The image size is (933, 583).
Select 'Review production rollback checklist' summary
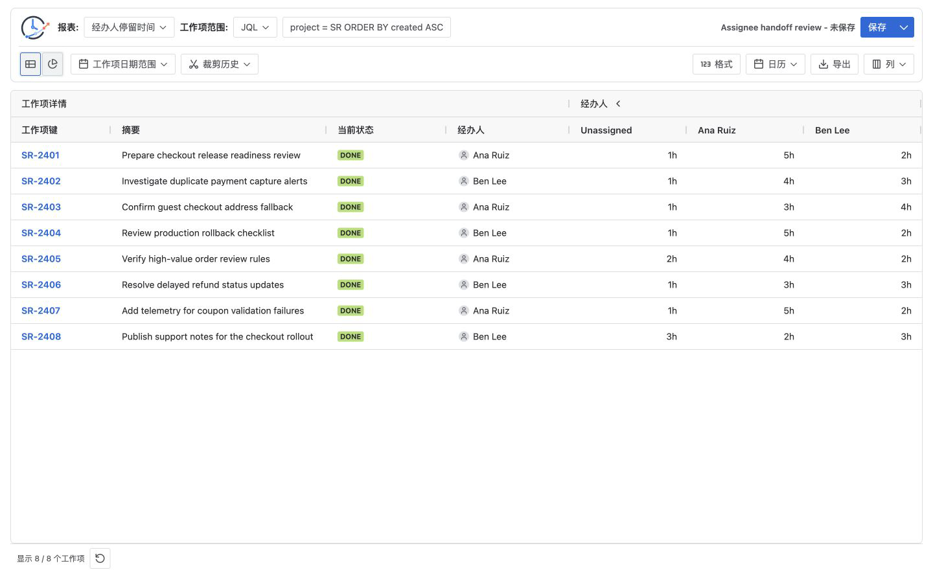pos(198,233)
